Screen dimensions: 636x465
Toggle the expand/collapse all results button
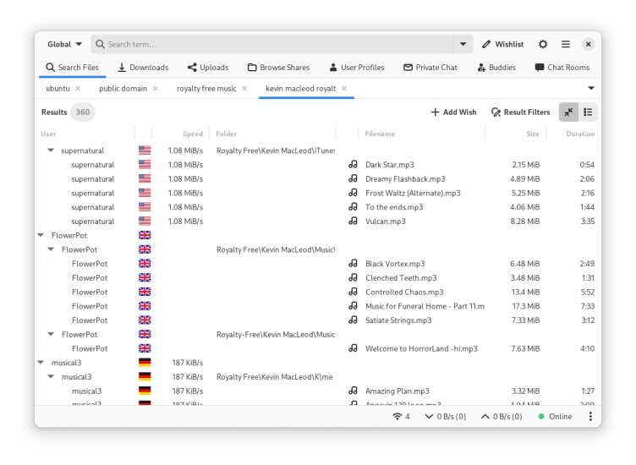pyautogui.click(x=568, y=112)
